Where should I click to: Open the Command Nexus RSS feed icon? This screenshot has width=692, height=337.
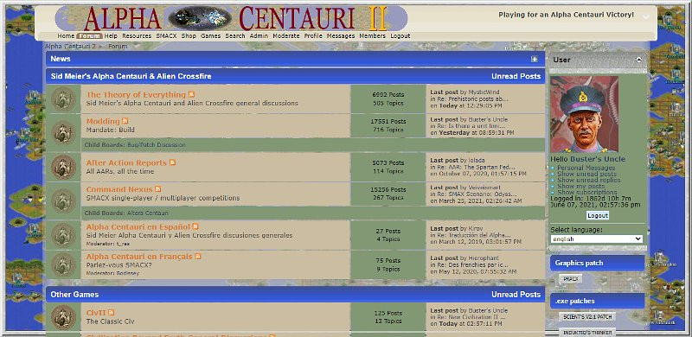point(158,189)
